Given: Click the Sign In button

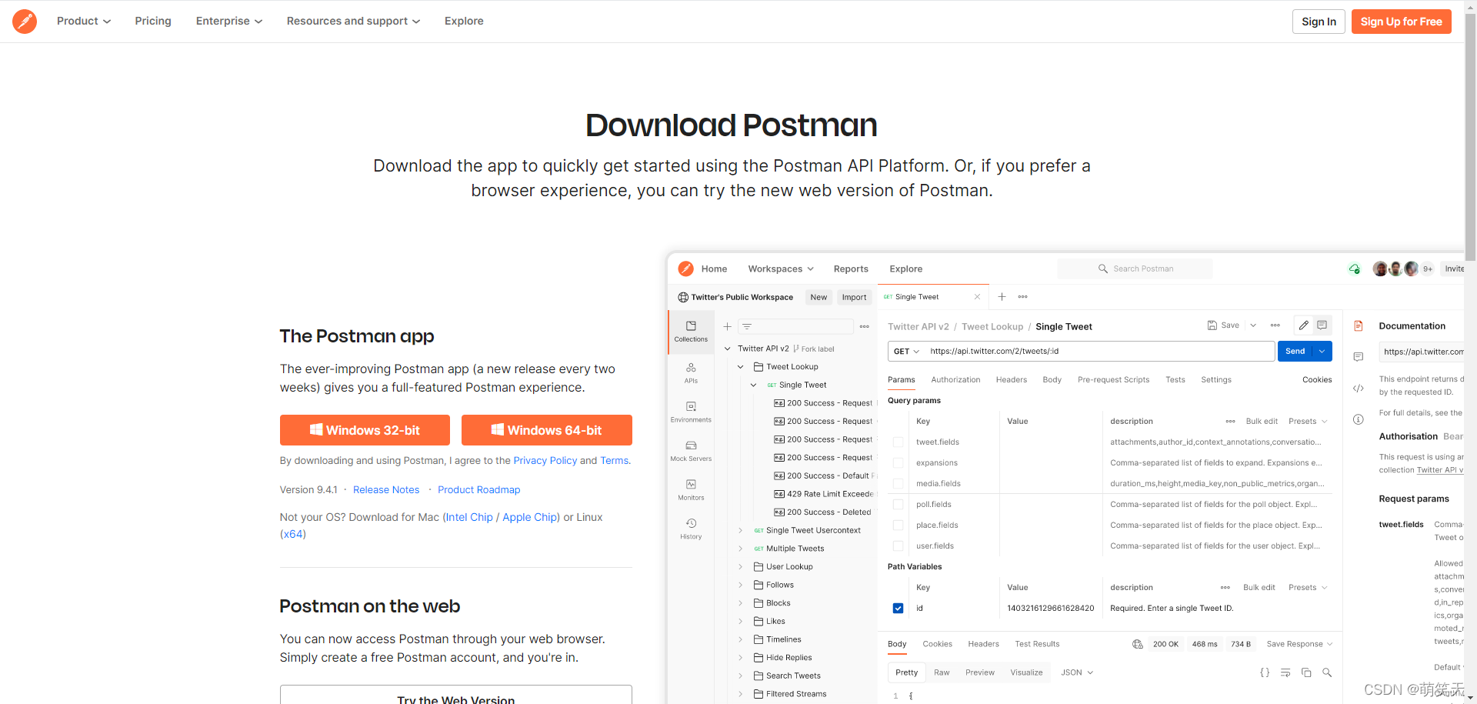Looking at the screenshot, I should [1319, 22].
